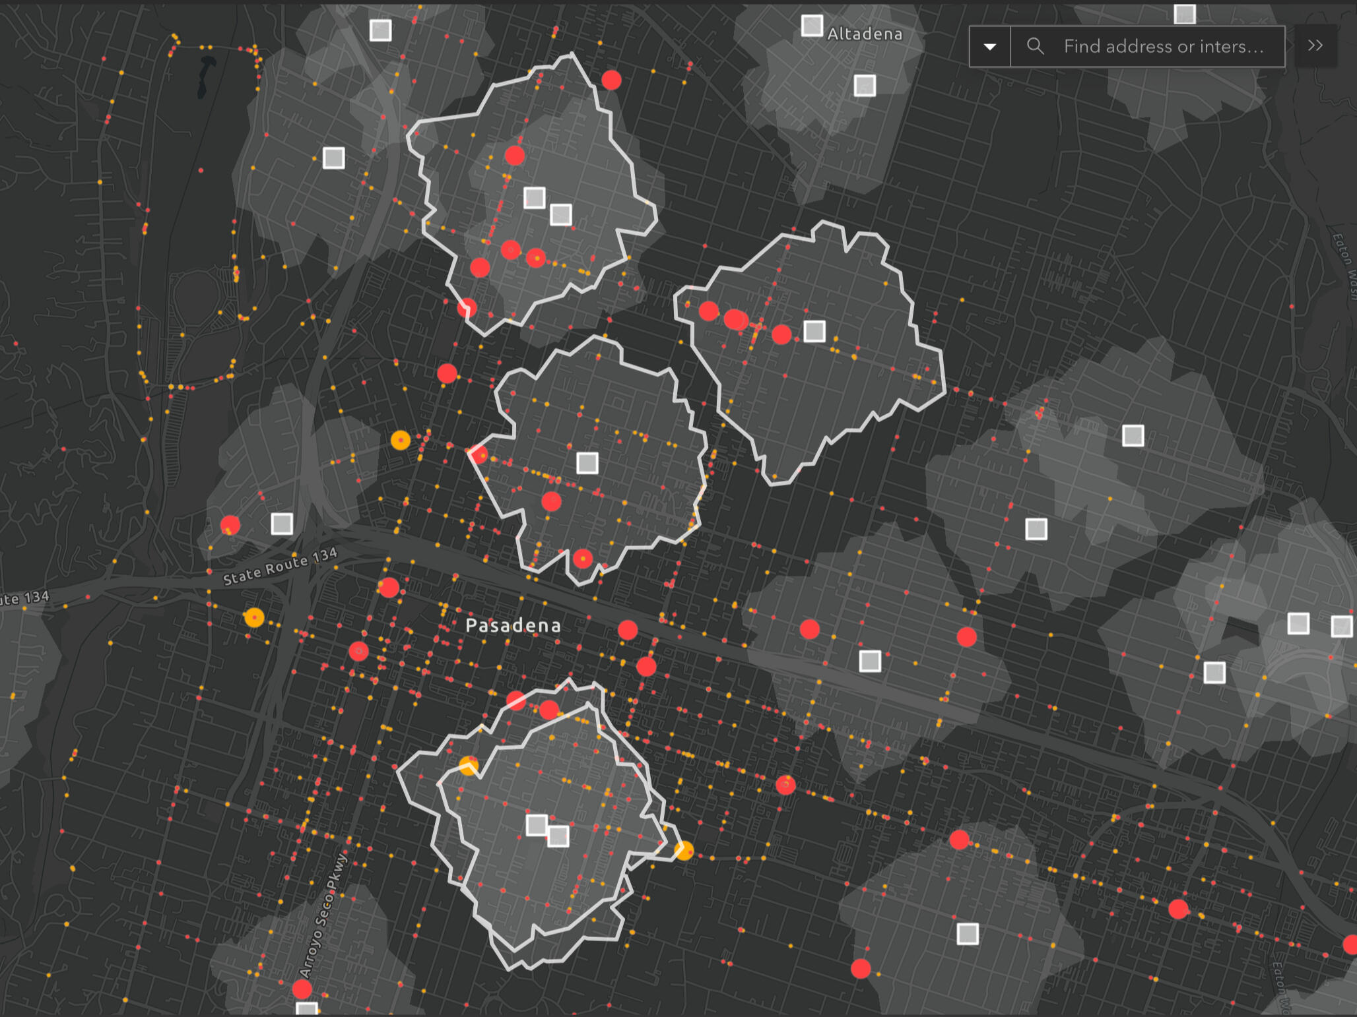The image size is (1357, 1017).
Task: Select the square marker directly below the Altadena label
Action: coord(865,86)
